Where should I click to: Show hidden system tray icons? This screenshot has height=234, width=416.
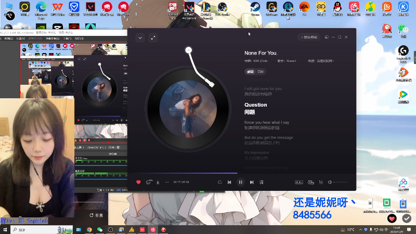[x=360, y=230]
